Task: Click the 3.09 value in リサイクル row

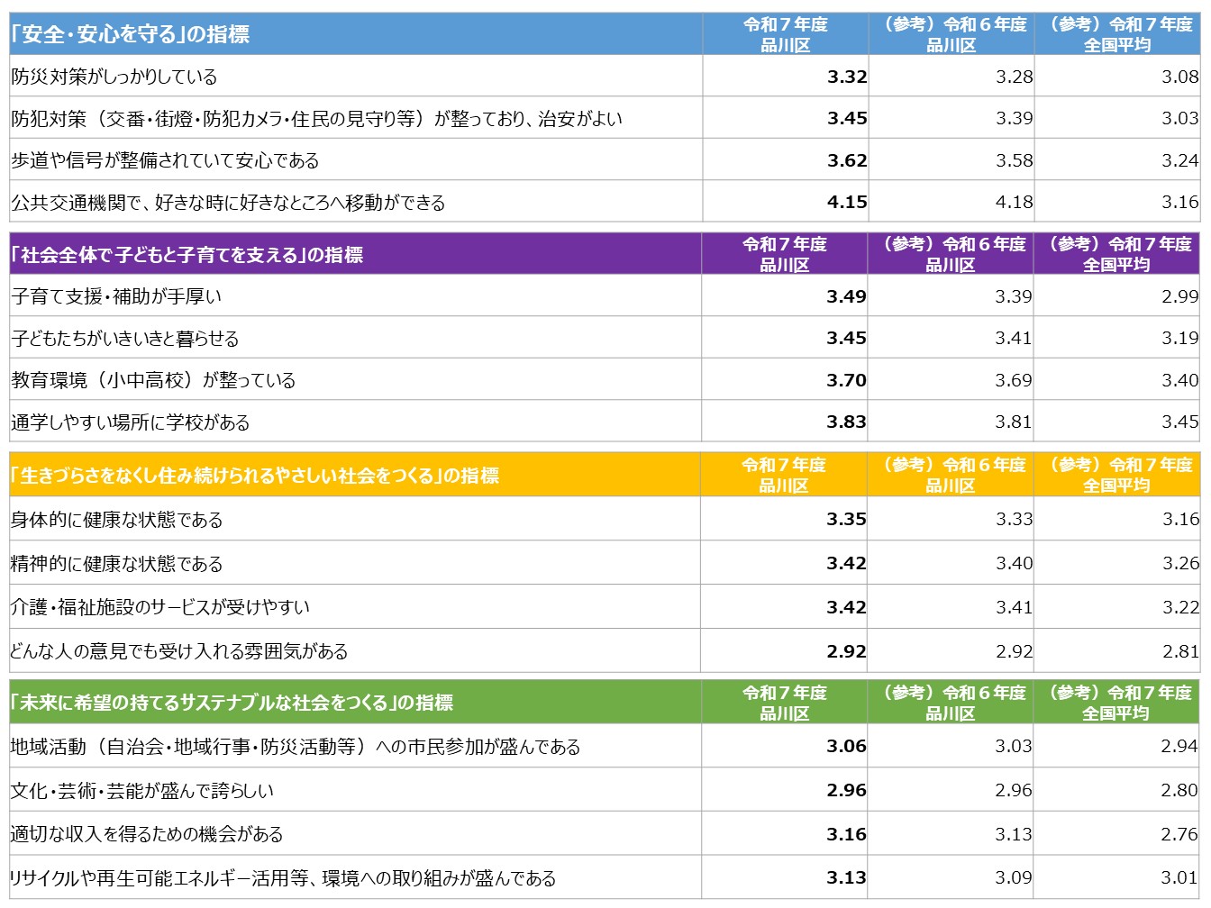Action: pyautogui.click(x=1013, y=877)
